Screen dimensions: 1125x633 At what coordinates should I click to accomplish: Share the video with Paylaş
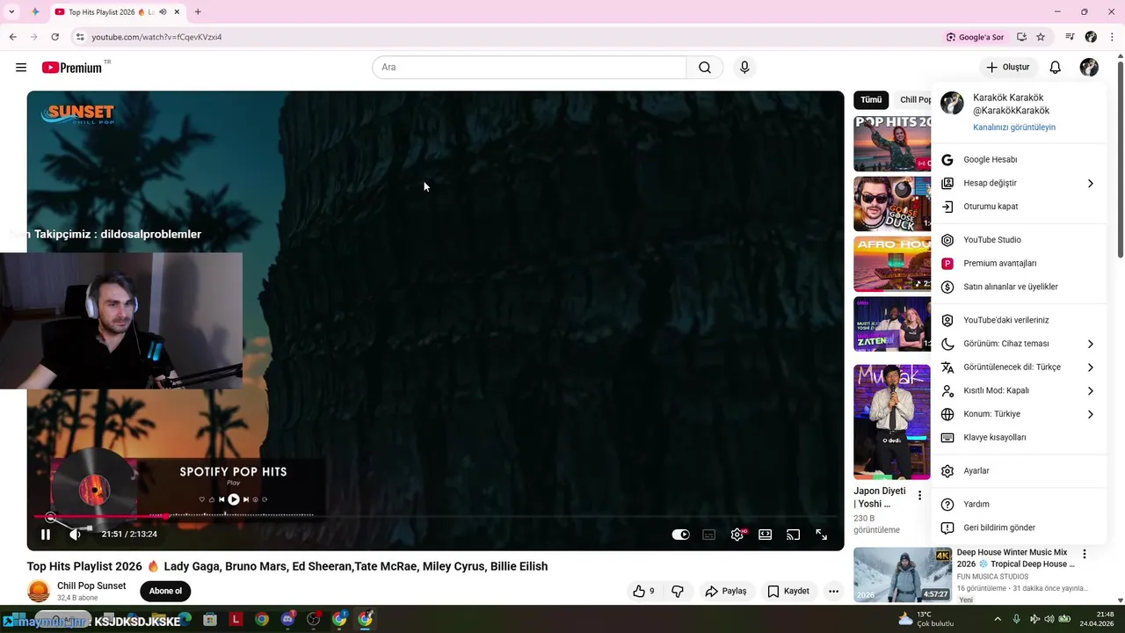pyautogui.click(x=726, y=592)
